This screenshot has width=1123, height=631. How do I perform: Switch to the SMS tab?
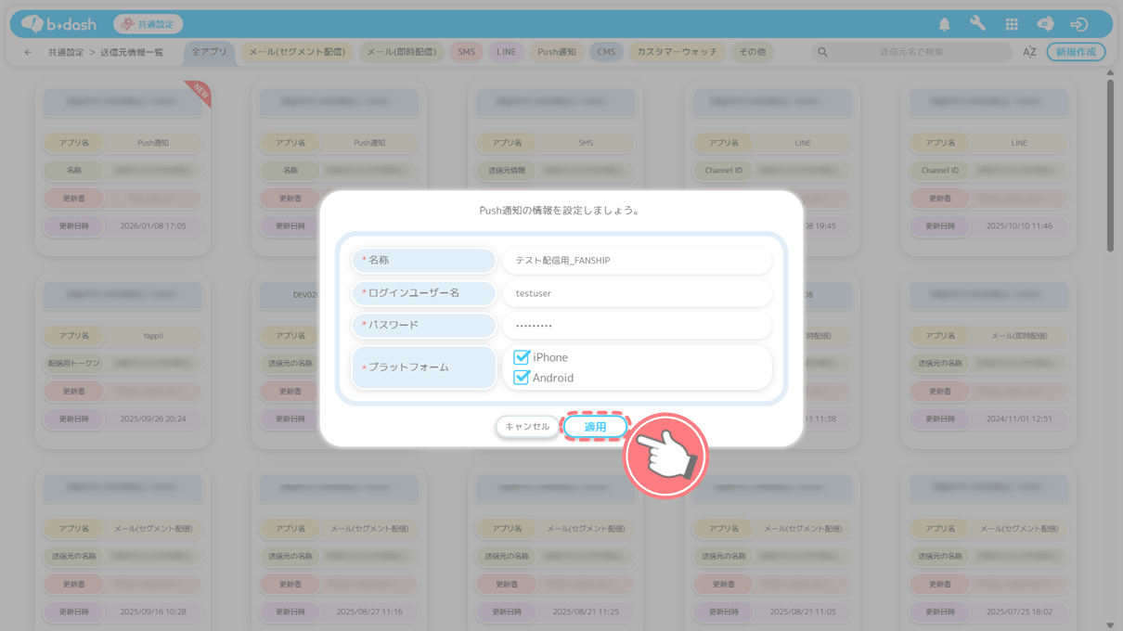(466, 52)
